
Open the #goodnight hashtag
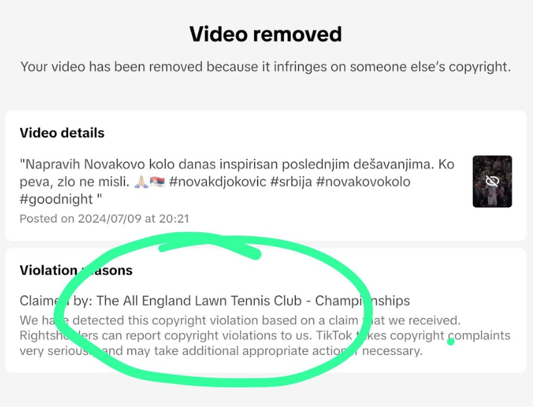click(56, 199)
